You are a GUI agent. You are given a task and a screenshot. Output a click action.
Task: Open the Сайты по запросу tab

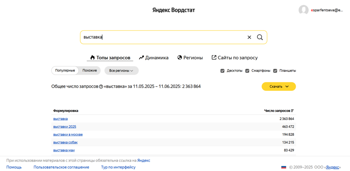click(234, 57)
